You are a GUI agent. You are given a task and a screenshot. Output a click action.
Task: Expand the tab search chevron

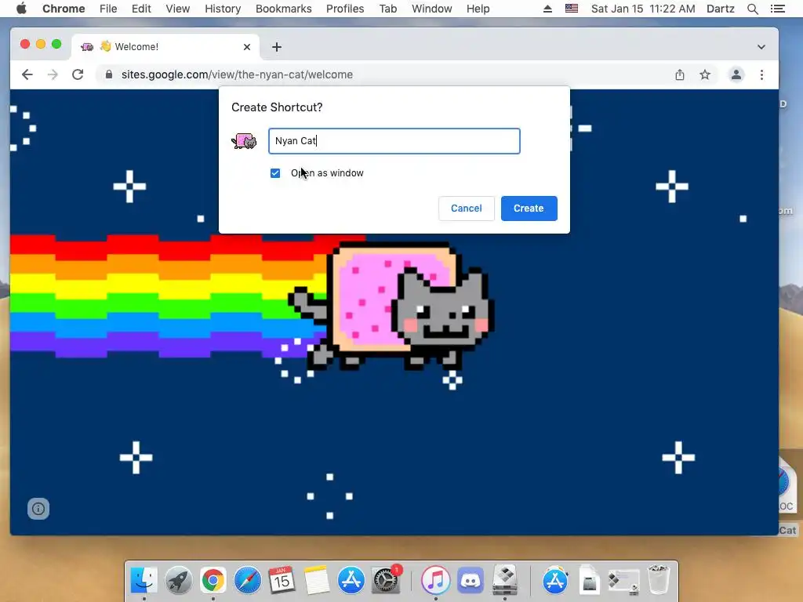pos(761,47)
